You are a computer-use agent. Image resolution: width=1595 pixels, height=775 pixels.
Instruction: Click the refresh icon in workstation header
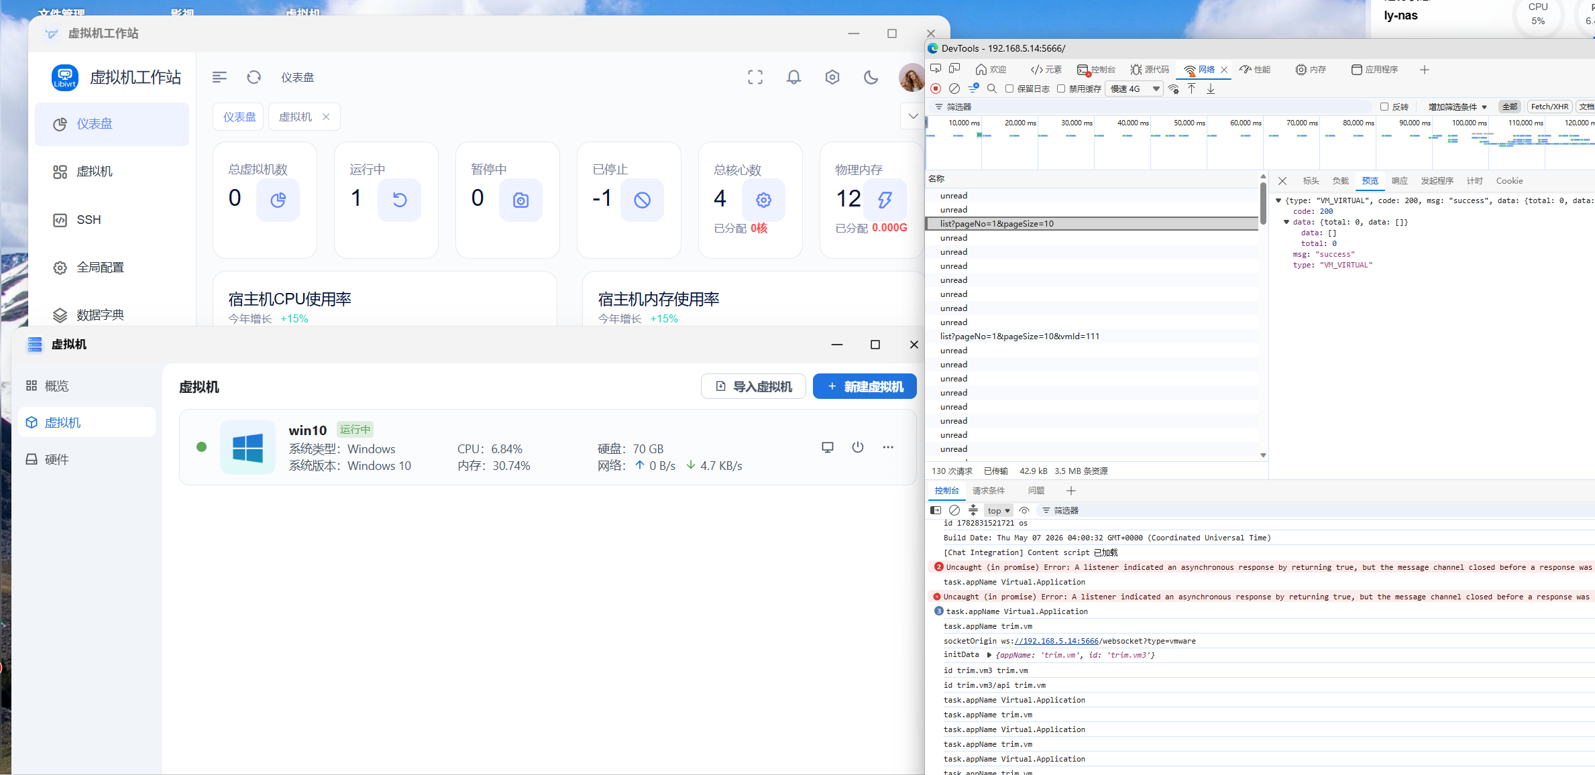pos(254,77)
